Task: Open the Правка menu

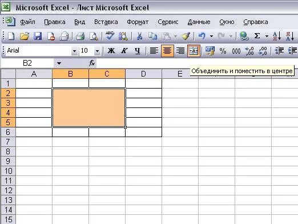Action: [x=55, y=22]
